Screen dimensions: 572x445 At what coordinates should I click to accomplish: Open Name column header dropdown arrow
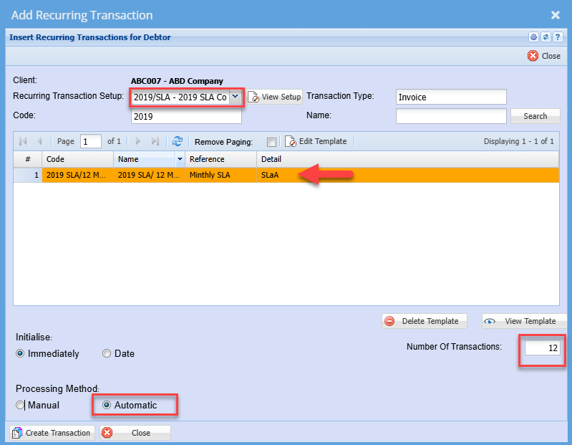tap(180, 159)
